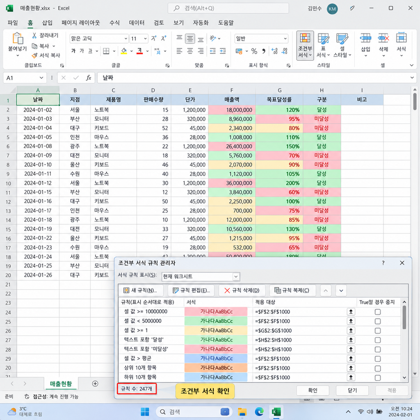Check stop-if-true for '텍스트 포함 '미달성'' rule
The width and height of the screenshot is (420, 420).
[x=378, y=349]
